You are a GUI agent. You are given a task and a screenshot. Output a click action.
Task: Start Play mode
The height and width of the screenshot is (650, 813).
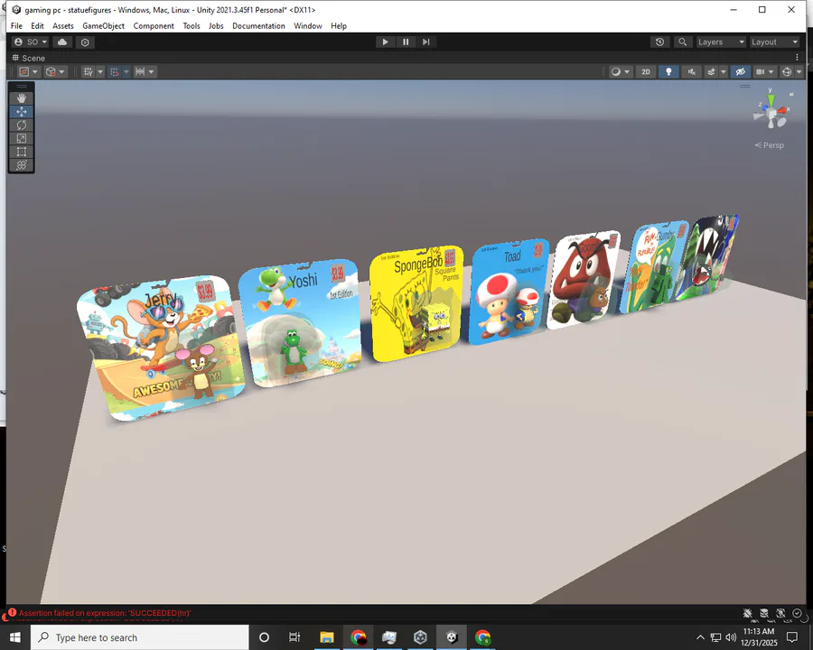(x=385, y=42)
